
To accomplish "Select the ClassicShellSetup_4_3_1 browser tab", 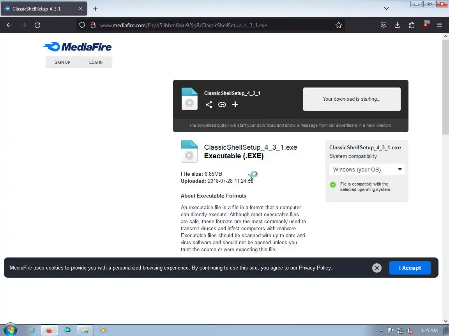I will point(44,9).
